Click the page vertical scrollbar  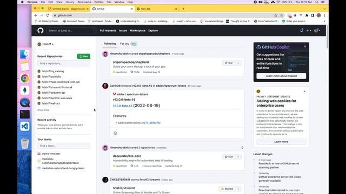coord(327,37)
